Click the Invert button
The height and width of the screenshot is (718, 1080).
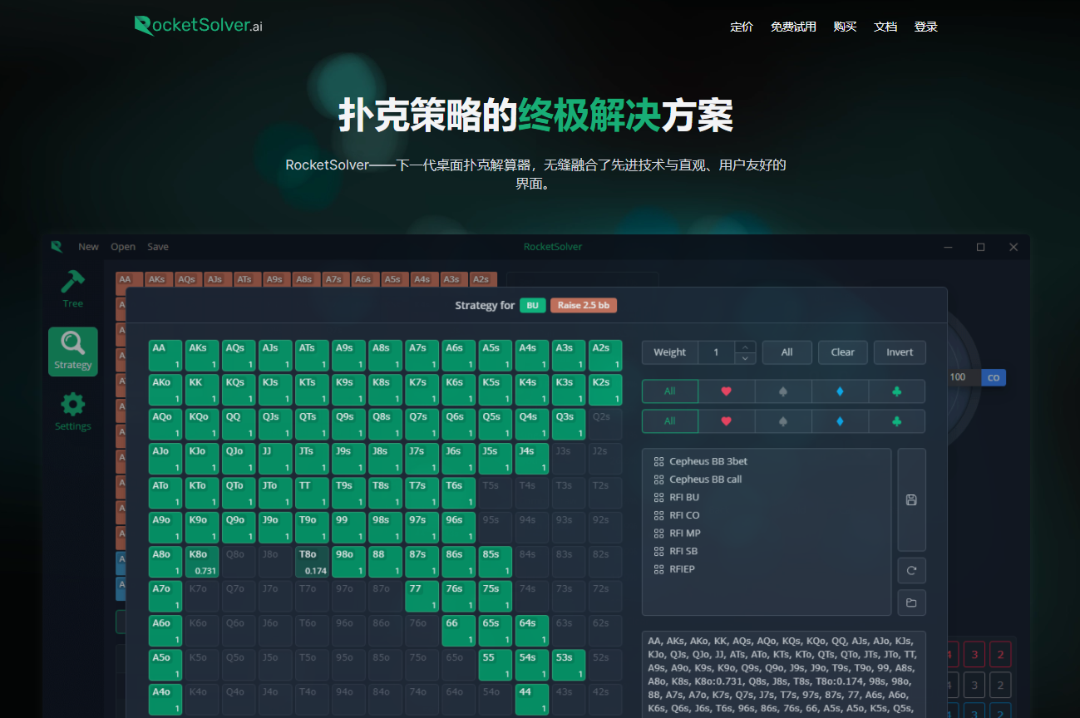click(900, 352)
